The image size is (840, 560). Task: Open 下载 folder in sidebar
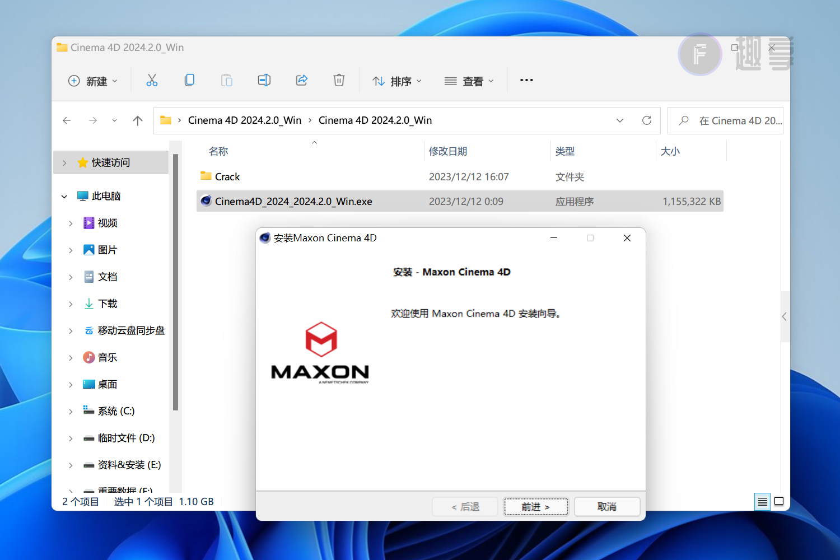108,304
